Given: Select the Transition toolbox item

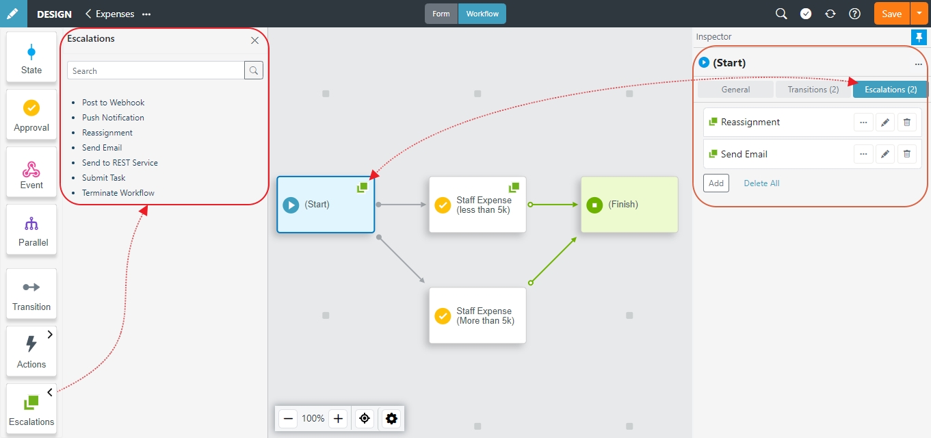Looking at the screenshot, I should pyautogui.click(x=31, y=294).
